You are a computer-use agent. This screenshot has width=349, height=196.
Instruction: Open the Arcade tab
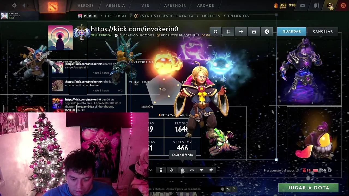coord(206,5)
